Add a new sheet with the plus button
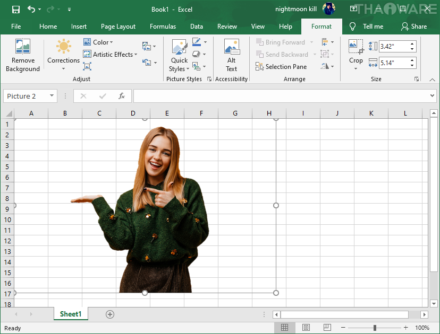 coord(110,314)
